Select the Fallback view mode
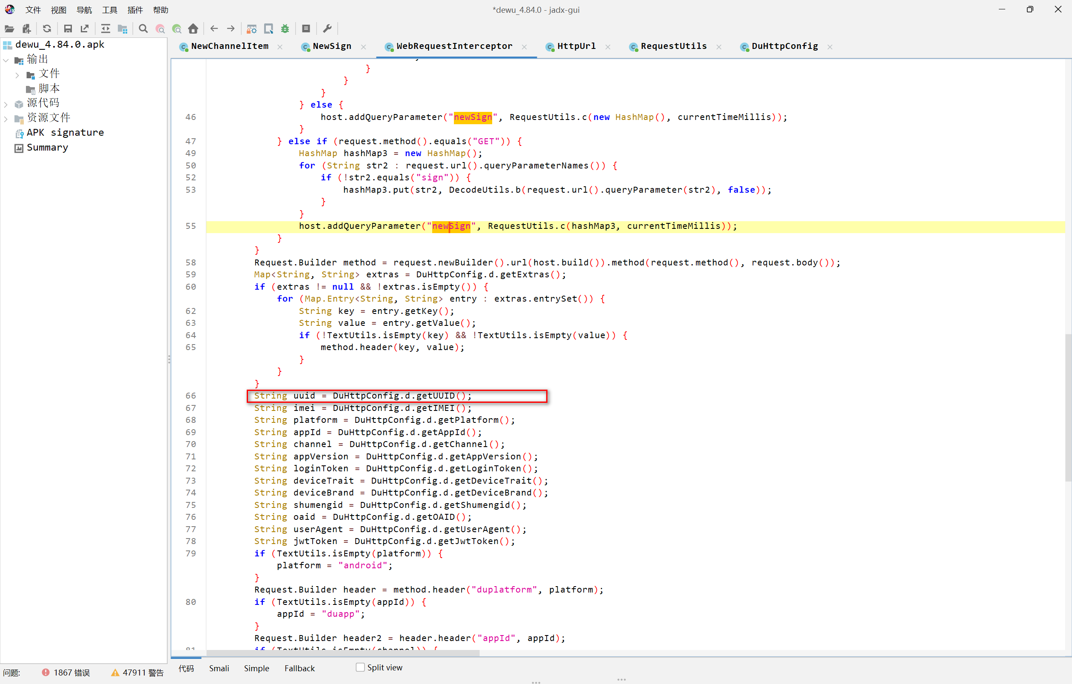Screen dimensions: 1072x684 299,668
